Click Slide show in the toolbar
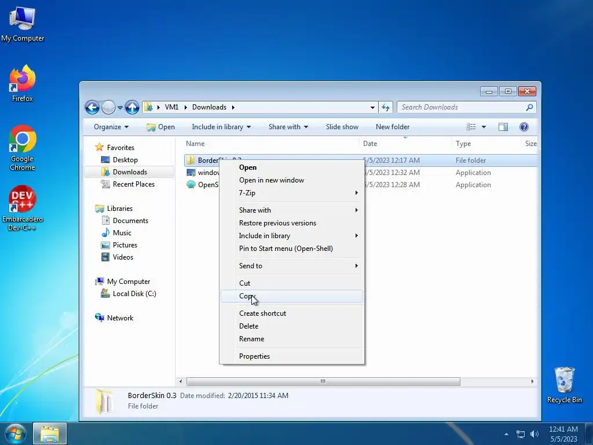 [x=342, y=127]
